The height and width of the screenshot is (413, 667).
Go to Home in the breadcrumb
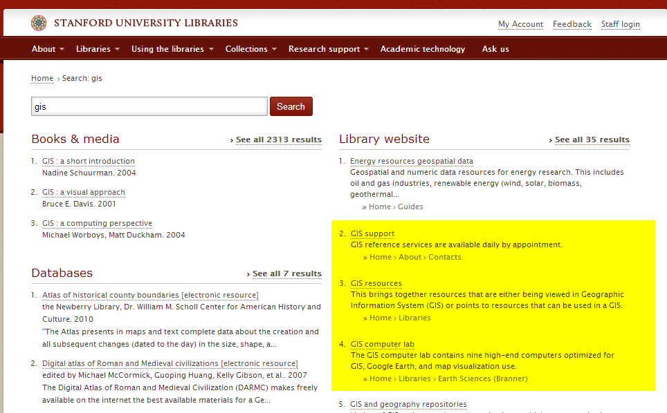pyautogui.click(x=42, y=78)
